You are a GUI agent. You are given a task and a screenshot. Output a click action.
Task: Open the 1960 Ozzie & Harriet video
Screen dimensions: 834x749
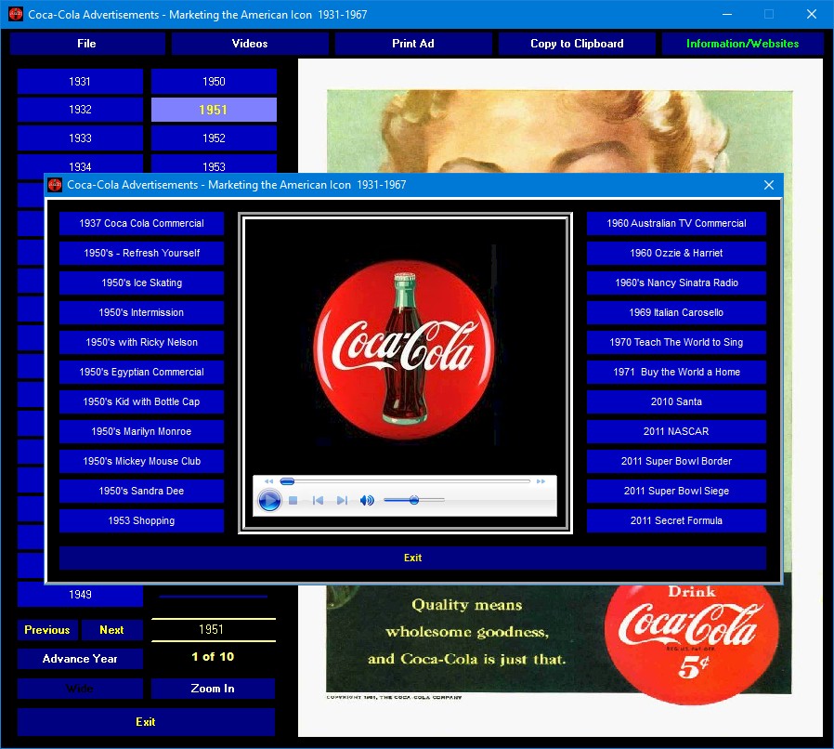676,254
